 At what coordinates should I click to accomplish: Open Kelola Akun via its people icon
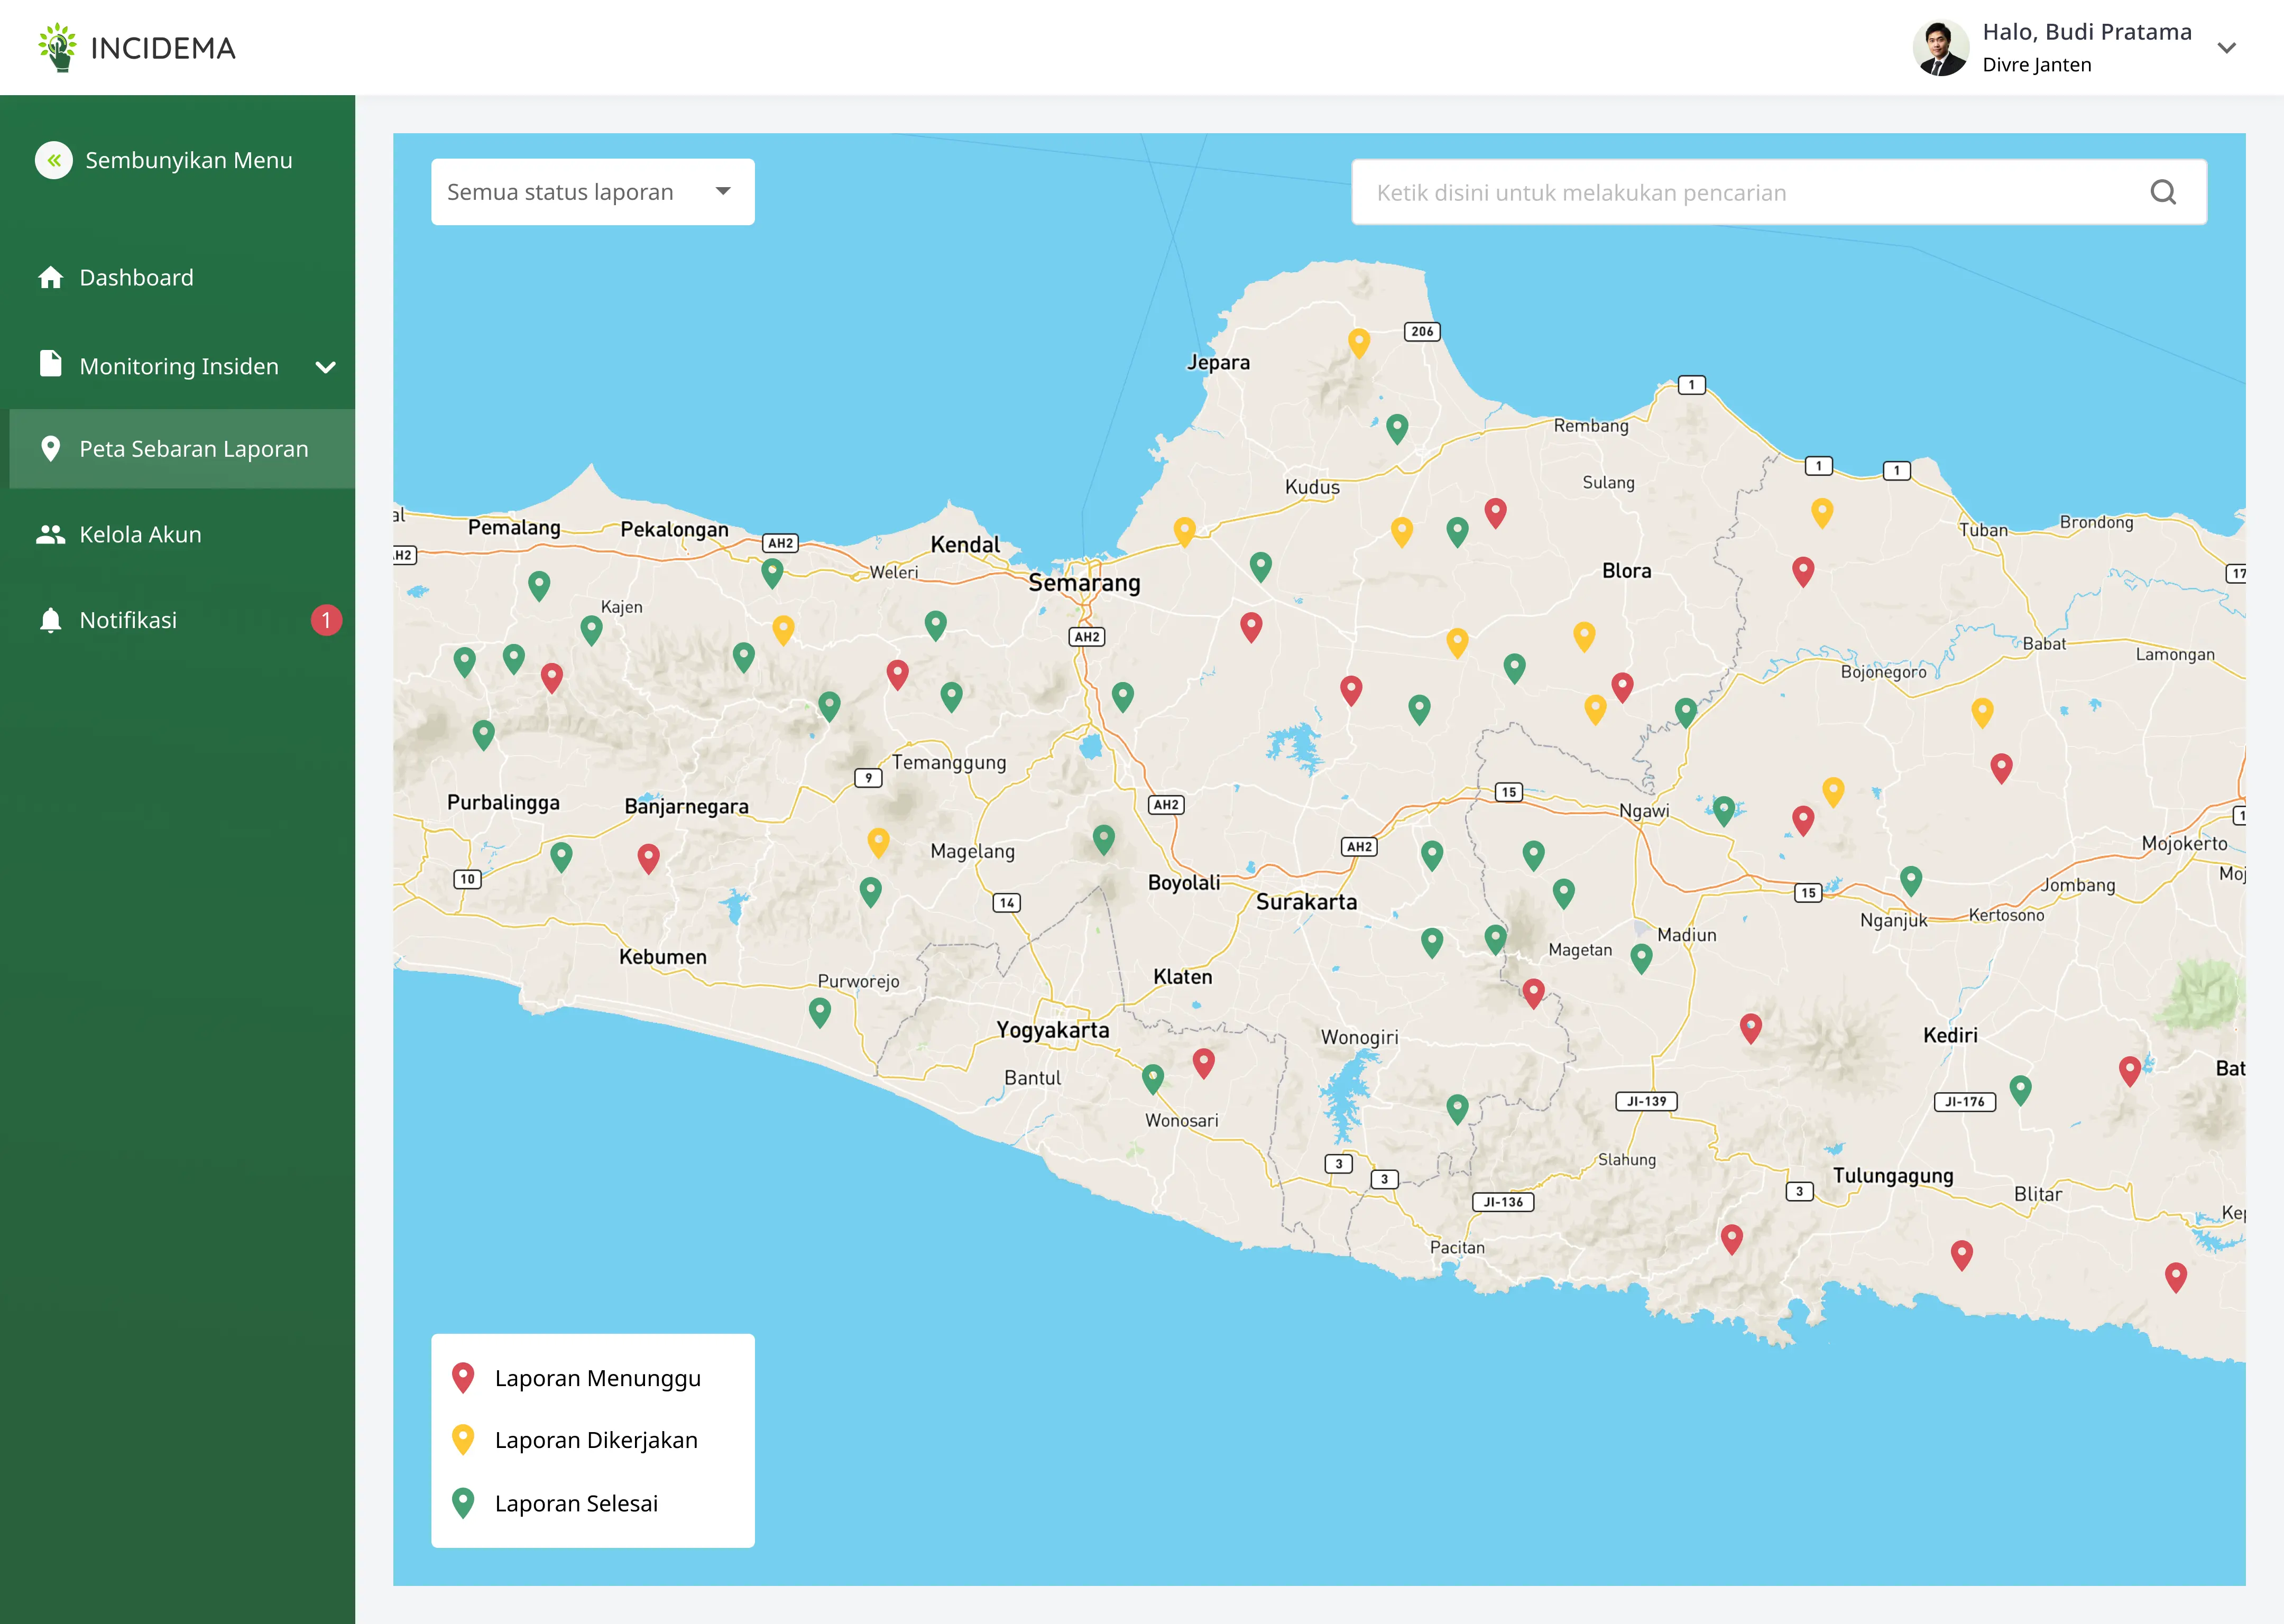[x=50, y=534]
